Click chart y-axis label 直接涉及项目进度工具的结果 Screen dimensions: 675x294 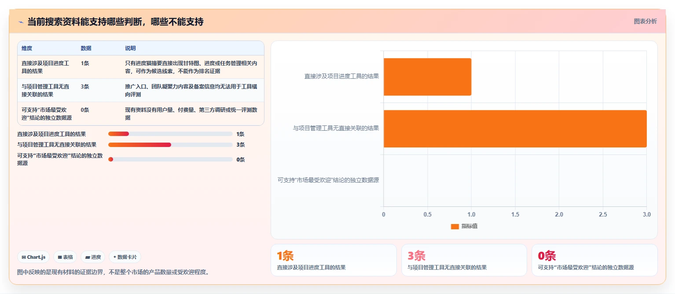point(341,76)
